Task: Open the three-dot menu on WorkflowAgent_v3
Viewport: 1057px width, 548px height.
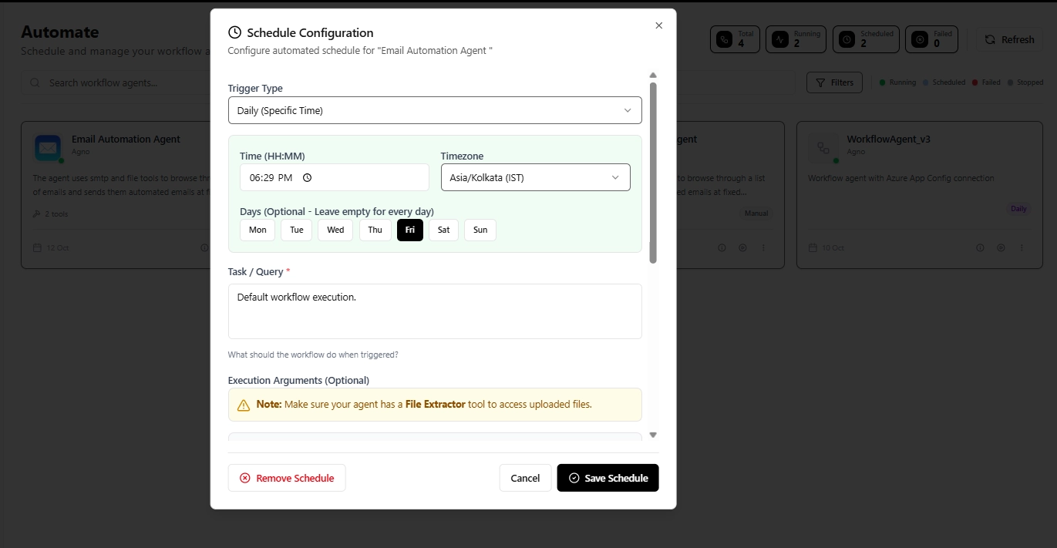Action: coord(1022,247)
